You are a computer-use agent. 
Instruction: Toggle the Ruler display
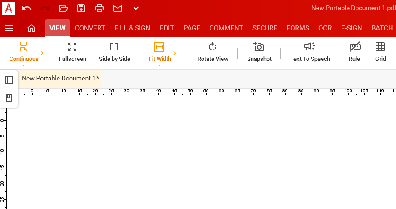[355, 52]
